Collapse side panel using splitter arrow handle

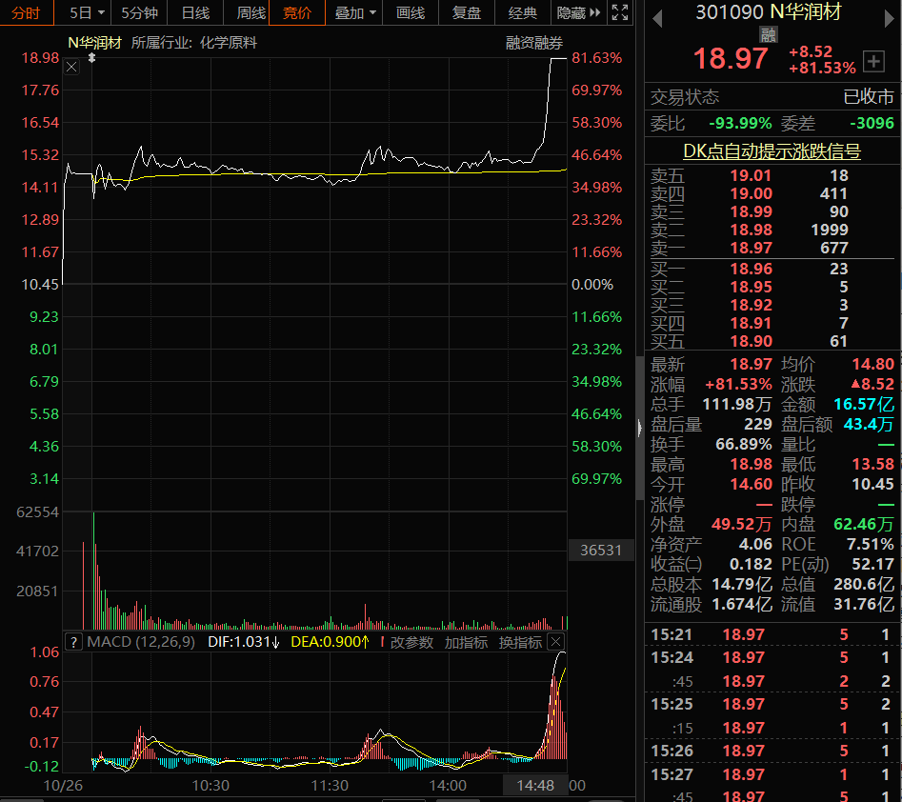(x=640, y=428)
